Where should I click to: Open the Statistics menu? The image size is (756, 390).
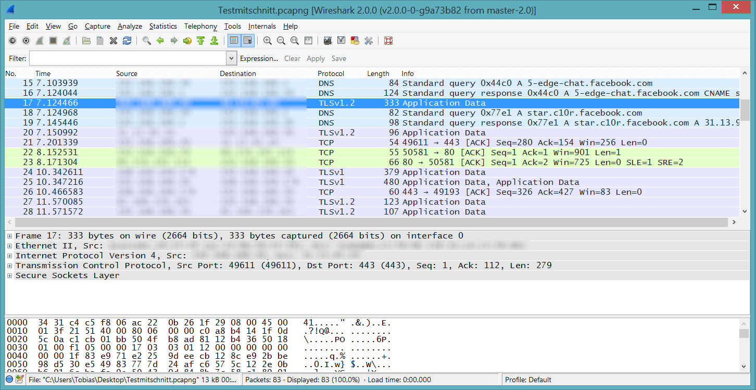pyautogui.click(x=163, y=26)
